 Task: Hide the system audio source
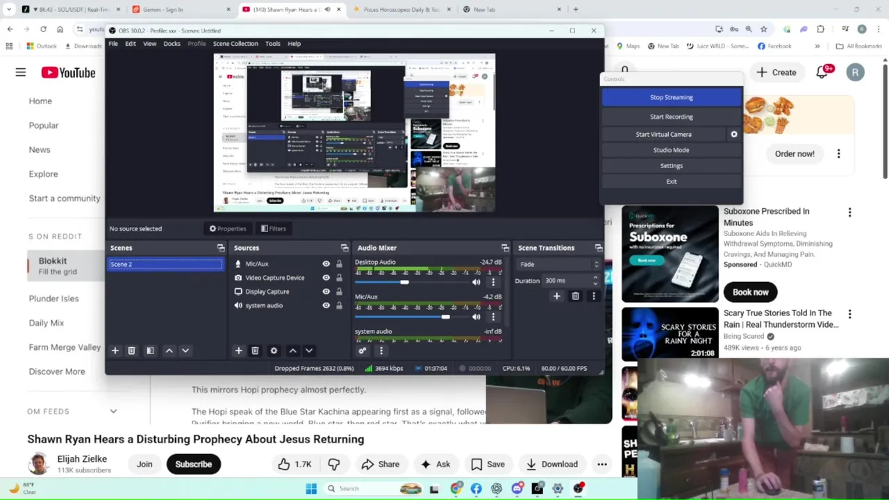326,306
